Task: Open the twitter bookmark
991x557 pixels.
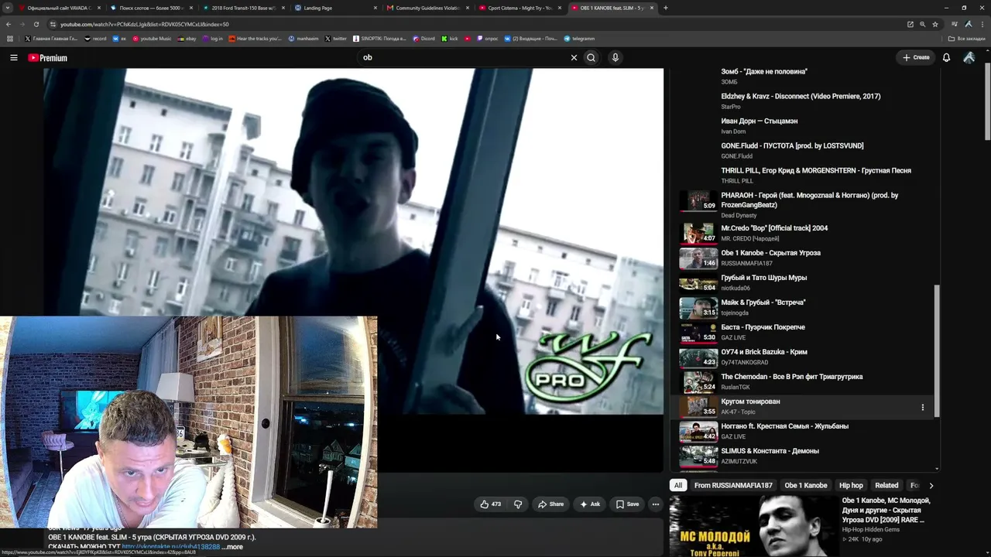Action: point(336,39)
